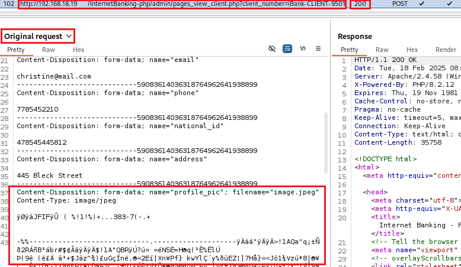Click the request editor vertical scrollbar
This screenshot has width=461, height=267.
click(x=326, y=143)
